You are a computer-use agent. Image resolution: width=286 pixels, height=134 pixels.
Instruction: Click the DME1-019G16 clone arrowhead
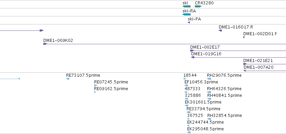click(x=193, y=57)
